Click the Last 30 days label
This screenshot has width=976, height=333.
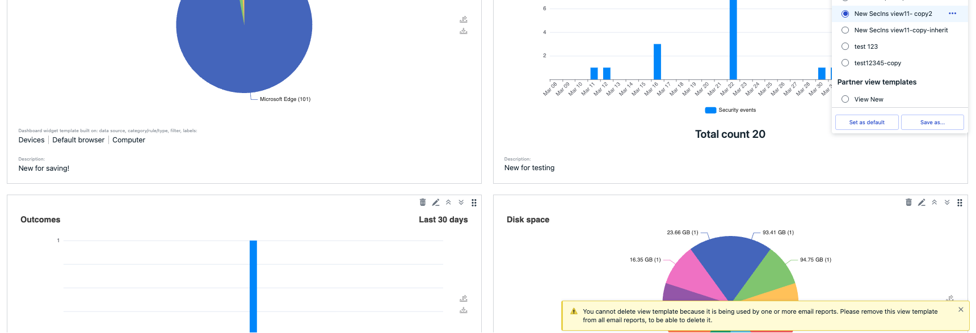pos(443,220)
